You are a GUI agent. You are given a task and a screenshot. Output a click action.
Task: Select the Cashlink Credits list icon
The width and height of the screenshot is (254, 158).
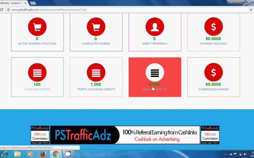click(37, 72)
